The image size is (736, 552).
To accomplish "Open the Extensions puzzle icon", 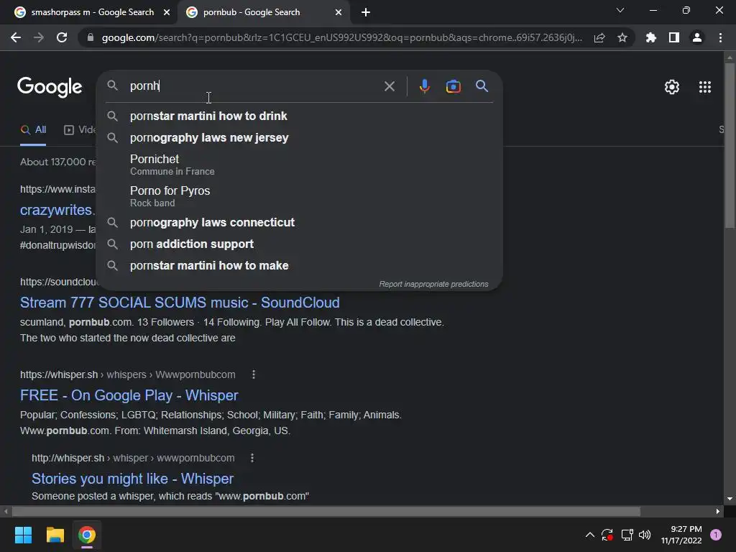I will pos(651,37).
